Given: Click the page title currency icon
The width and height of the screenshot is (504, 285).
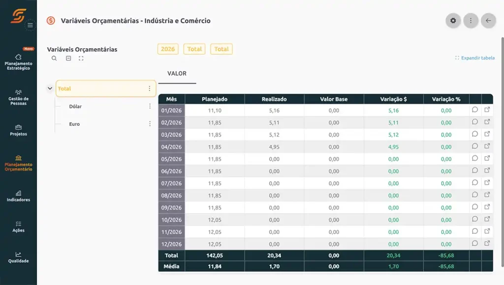Looking at the screenshot, I should point(51,21).
